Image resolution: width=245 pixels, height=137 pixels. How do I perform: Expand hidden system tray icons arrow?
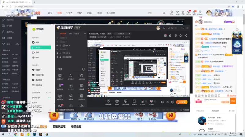(210, 135)
